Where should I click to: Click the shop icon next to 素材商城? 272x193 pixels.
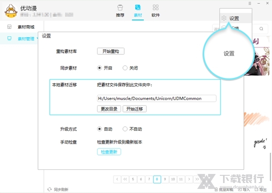pos(10,27)
